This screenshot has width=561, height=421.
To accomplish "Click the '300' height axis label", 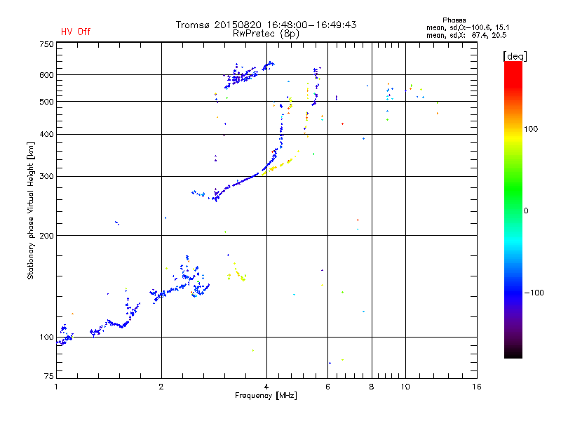I will click(46, 176).
